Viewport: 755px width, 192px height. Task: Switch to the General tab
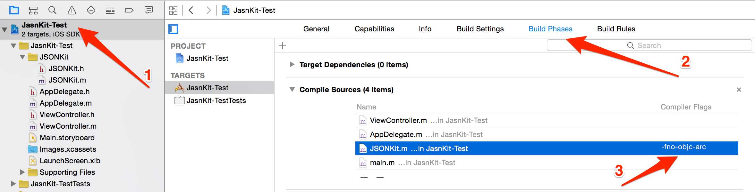pyautogui.click(x=316, y=29)
